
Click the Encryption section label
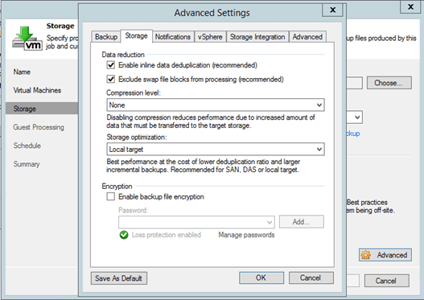117,187
